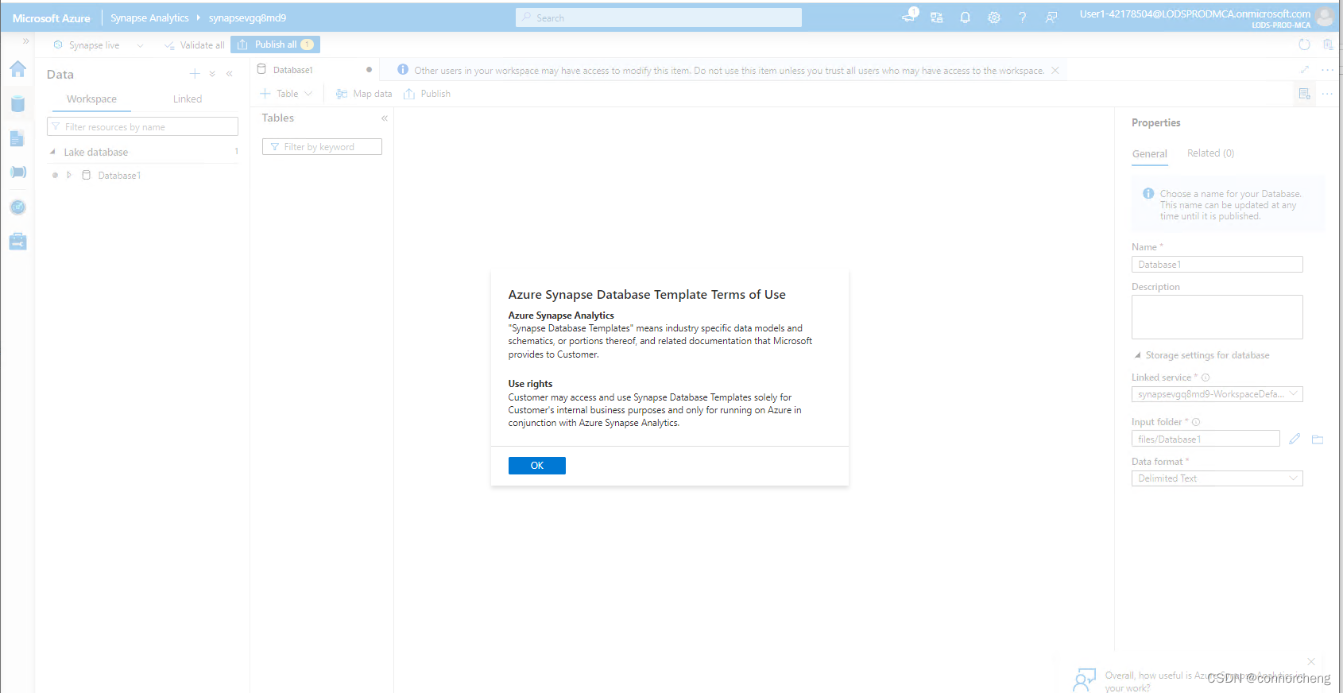Screen dimensions: 1343x693
Task: Expand the left navigation rail
Action: click(25, 41)
